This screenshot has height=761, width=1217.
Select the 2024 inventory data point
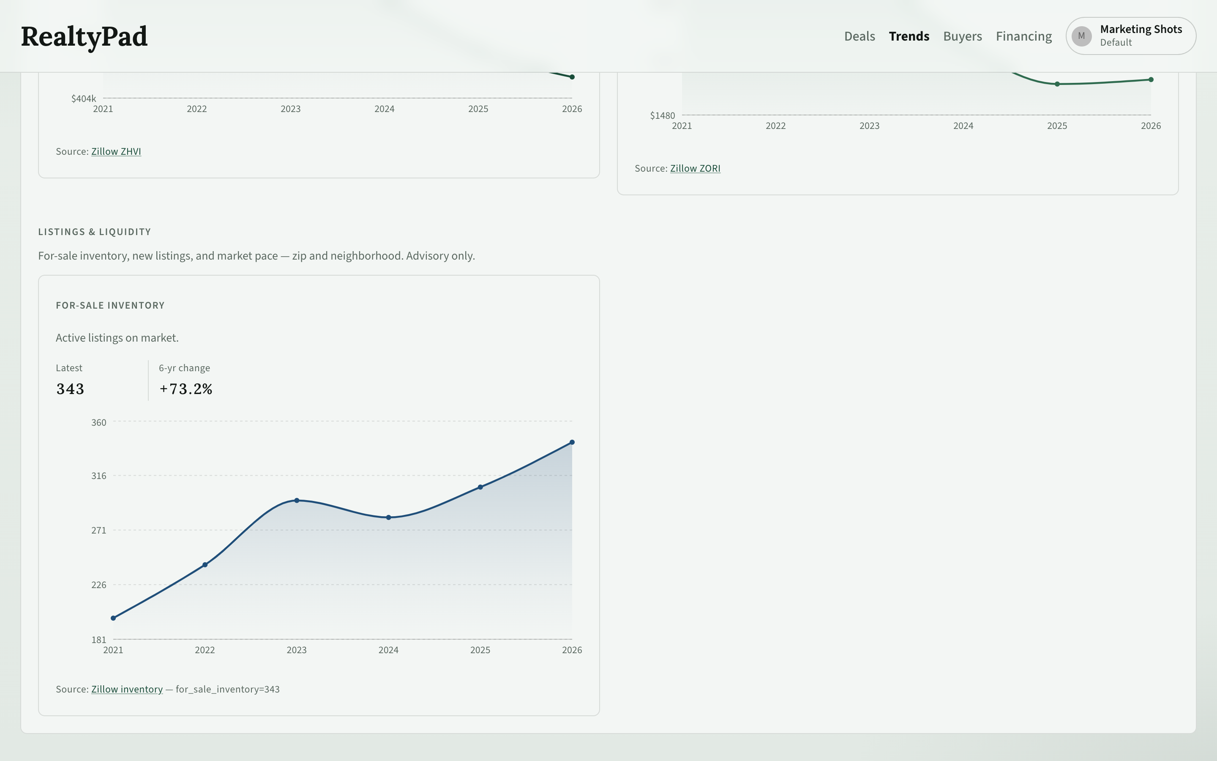[388, 517]
